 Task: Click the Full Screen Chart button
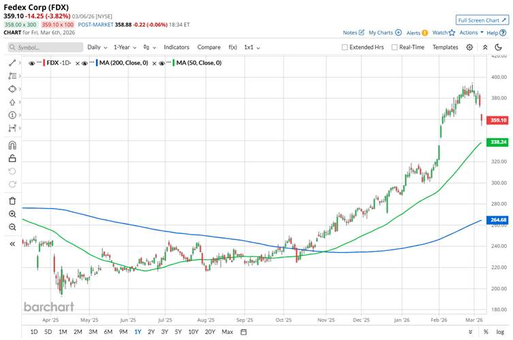point(482,20)
